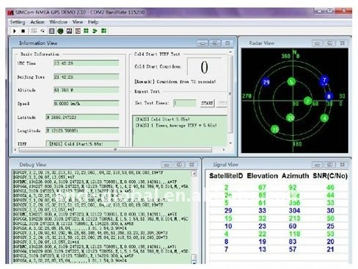Select satellite 26 on the radar
The width and height of the screenshot is (358, 269).
click(x=291, y=118)
